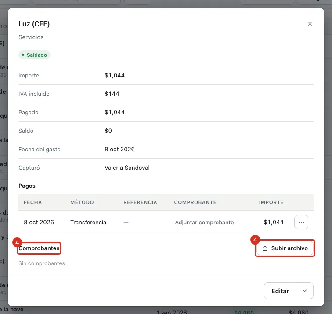Click the upload icon in Subir archivo

[265, 248]
